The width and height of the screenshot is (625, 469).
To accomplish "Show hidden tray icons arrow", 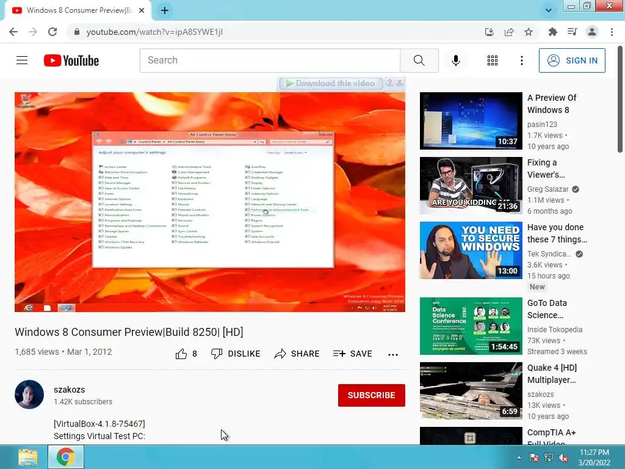I will (519, 457).
